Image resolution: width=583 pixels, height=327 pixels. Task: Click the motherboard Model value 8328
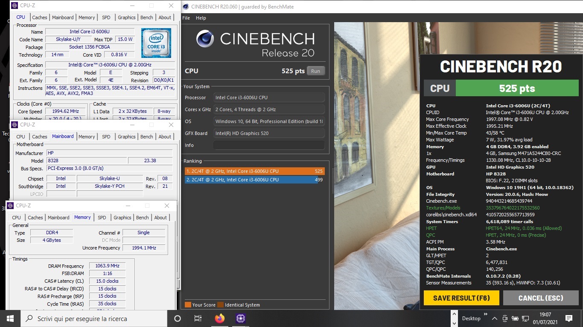pos(86,161)
